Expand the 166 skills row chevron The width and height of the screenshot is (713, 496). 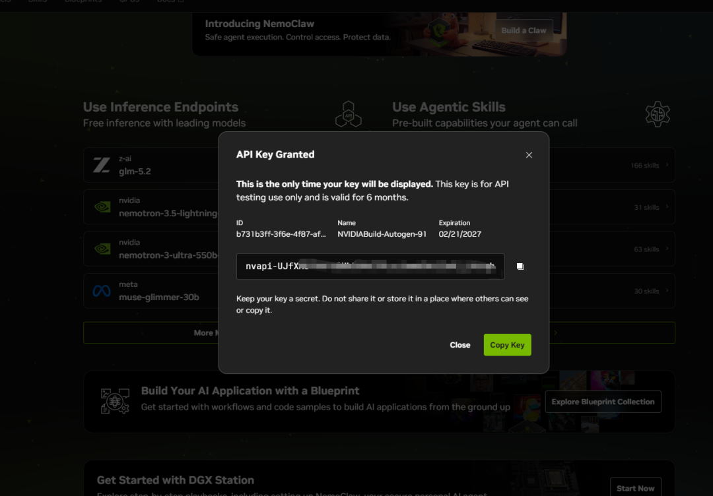[667, 164]
